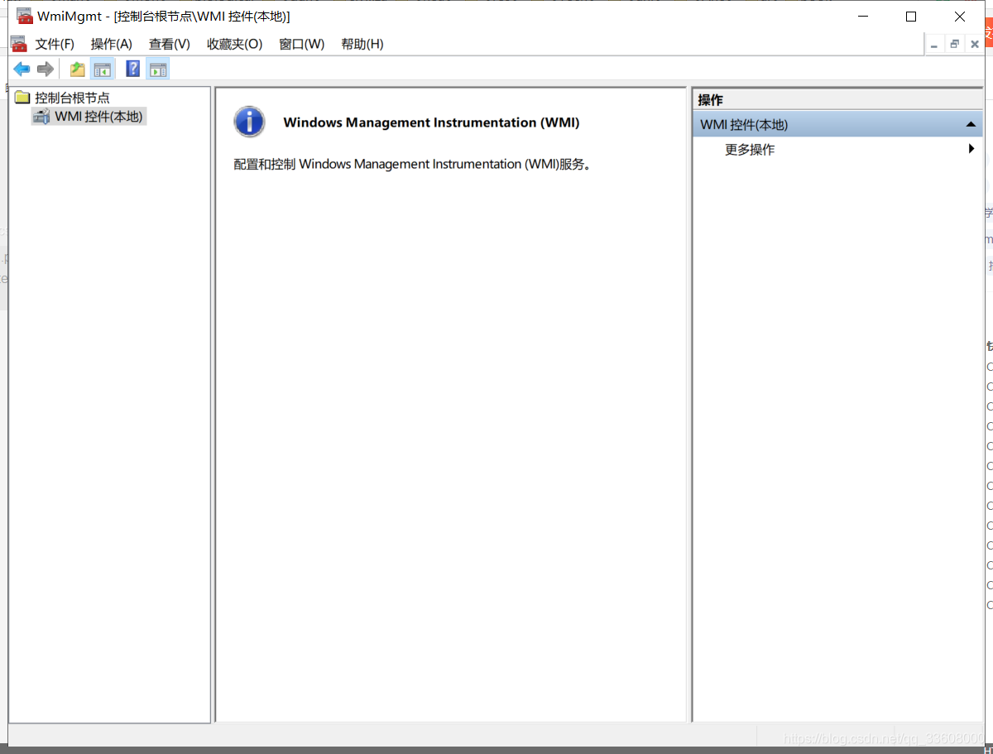993x754 pixels.
Task: Click the 配置和控制 WMI 服务 description text
Action: point(412,164)
